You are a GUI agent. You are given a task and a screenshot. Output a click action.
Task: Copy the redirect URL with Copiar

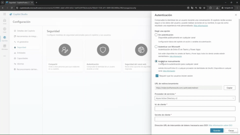click(229, 88)
